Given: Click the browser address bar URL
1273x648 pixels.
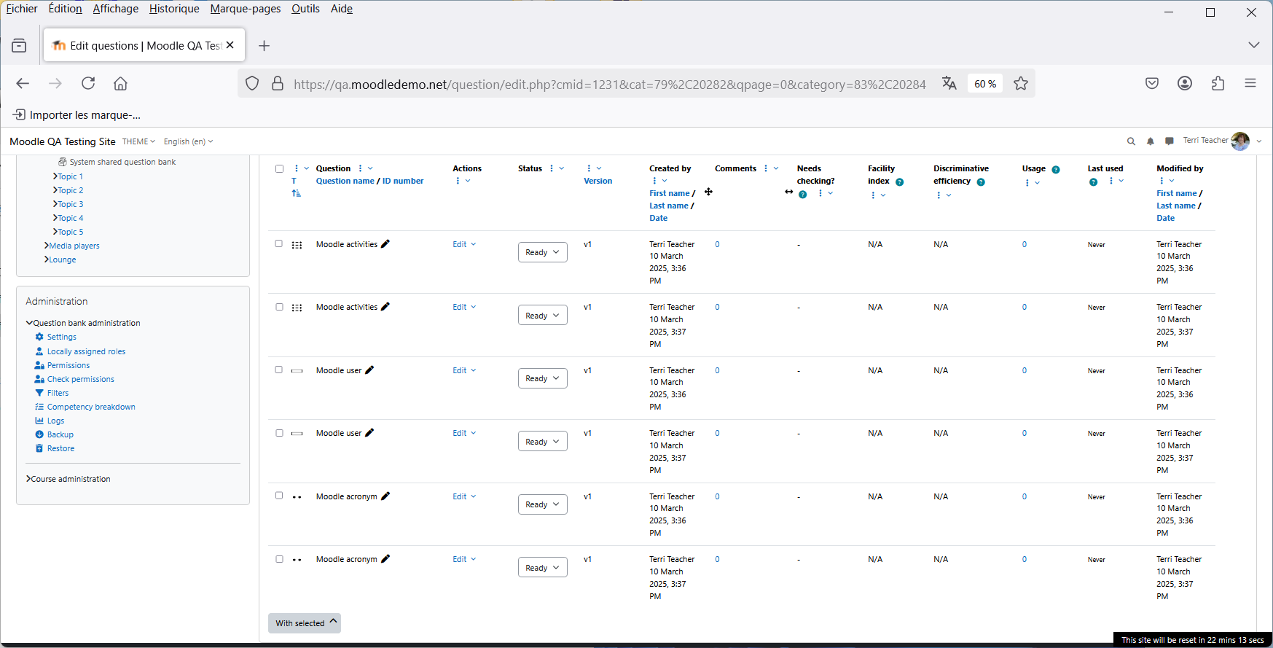Looking at the screenshot, I should (x=609, y=84).
